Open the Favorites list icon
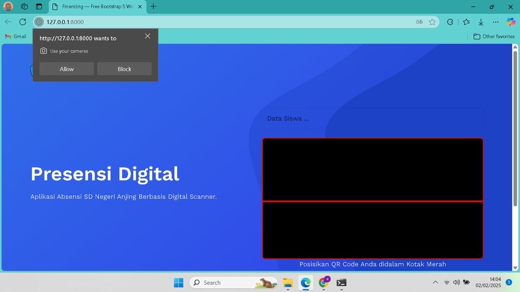520x292 pixels. click(466, 22)
